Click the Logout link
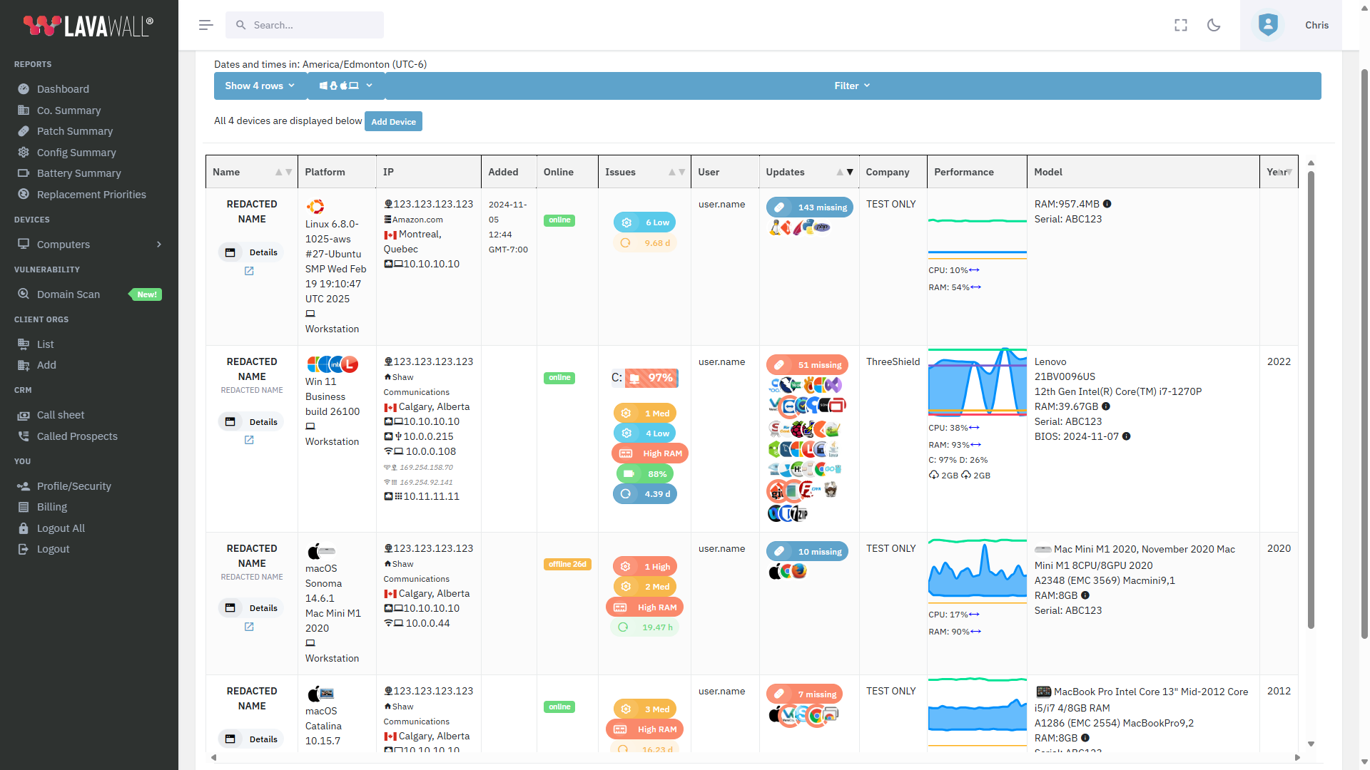 click(53, 549)
